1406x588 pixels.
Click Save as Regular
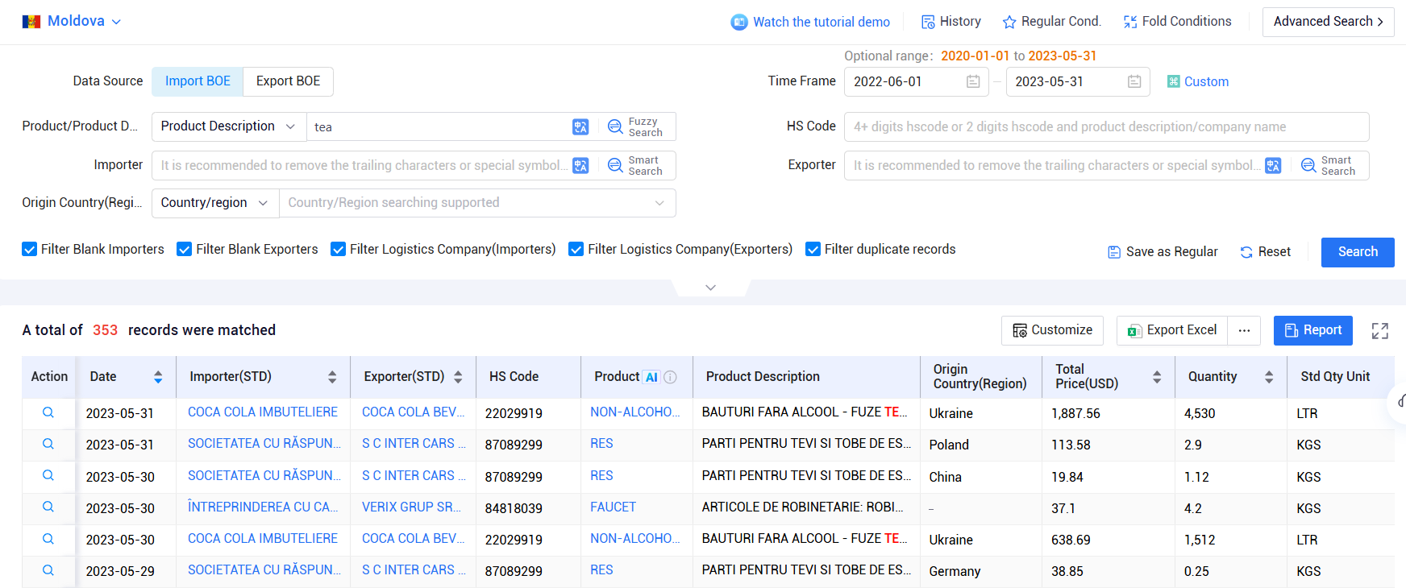click(x=1163, y=252)
